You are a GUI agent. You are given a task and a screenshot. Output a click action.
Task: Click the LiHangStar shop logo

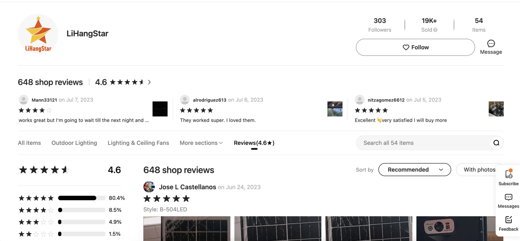point(38,34)
